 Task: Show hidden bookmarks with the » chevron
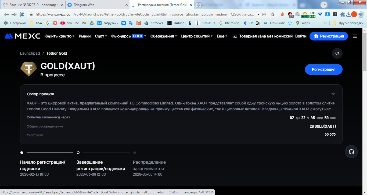326,23
